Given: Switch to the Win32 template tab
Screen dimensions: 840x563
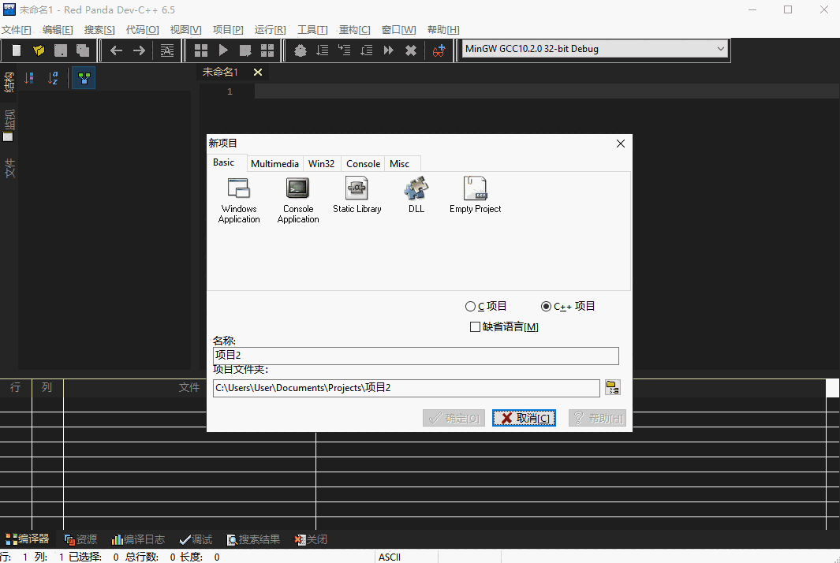Looking at the screenshot, I should point(322,163).
